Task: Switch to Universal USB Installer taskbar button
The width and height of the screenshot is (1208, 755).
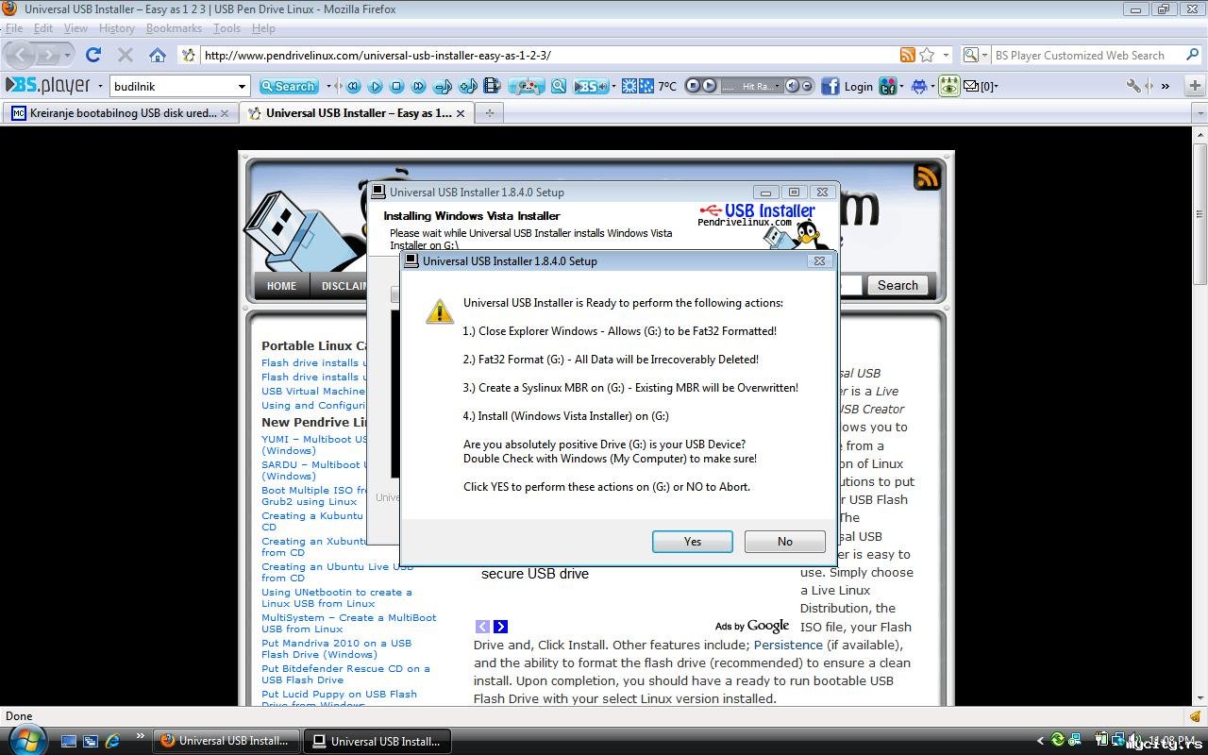Action: [379, 741]
